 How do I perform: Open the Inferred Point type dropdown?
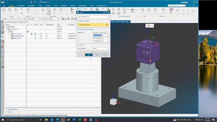93,17
